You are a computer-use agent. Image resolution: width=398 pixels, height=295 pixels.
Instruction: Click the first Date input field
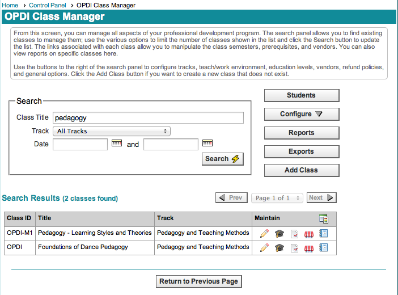coord(80,144)
